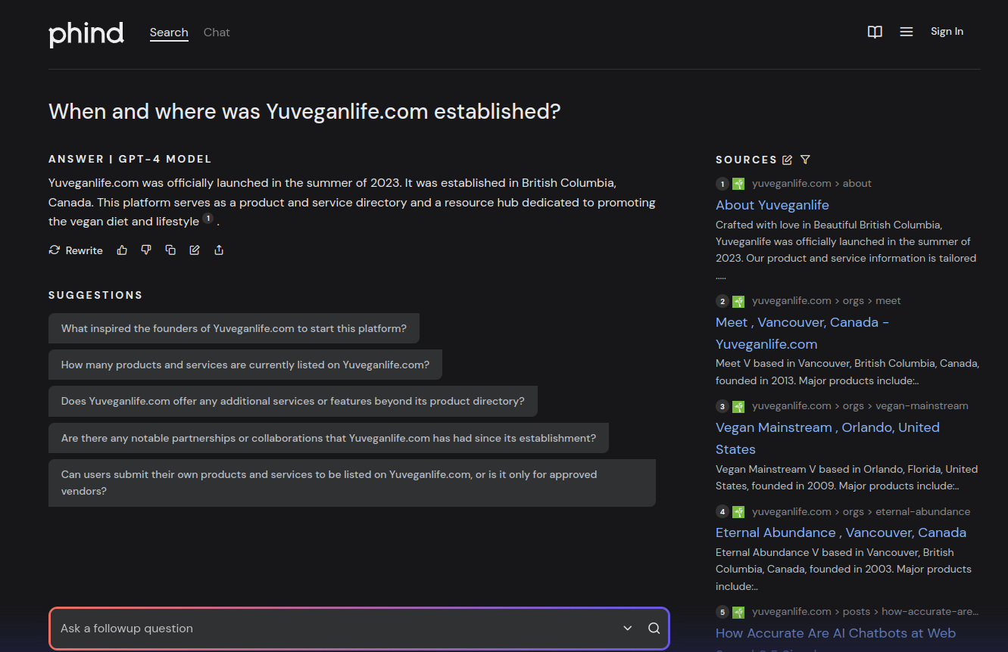Viewport: 1008px width, 652px height.
Task: Open the hamburger menu
Action: (907, 32)
